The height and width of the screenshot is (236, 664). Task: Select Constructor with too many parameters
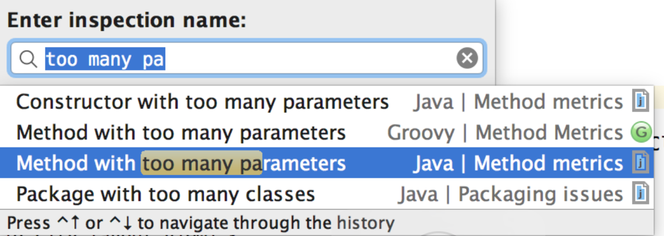click(x=328, y=101)
